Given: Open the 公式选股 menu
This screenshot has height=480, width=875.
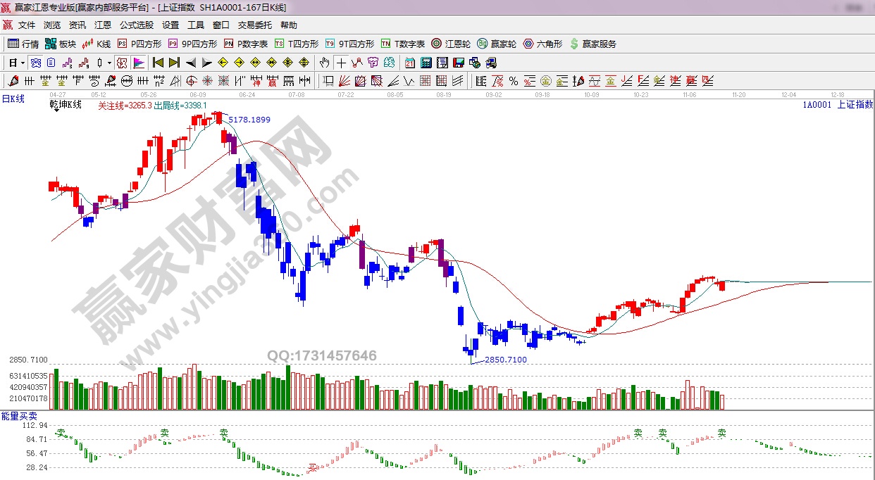Looking at the screenshot, I should click(x=136, y=25).
